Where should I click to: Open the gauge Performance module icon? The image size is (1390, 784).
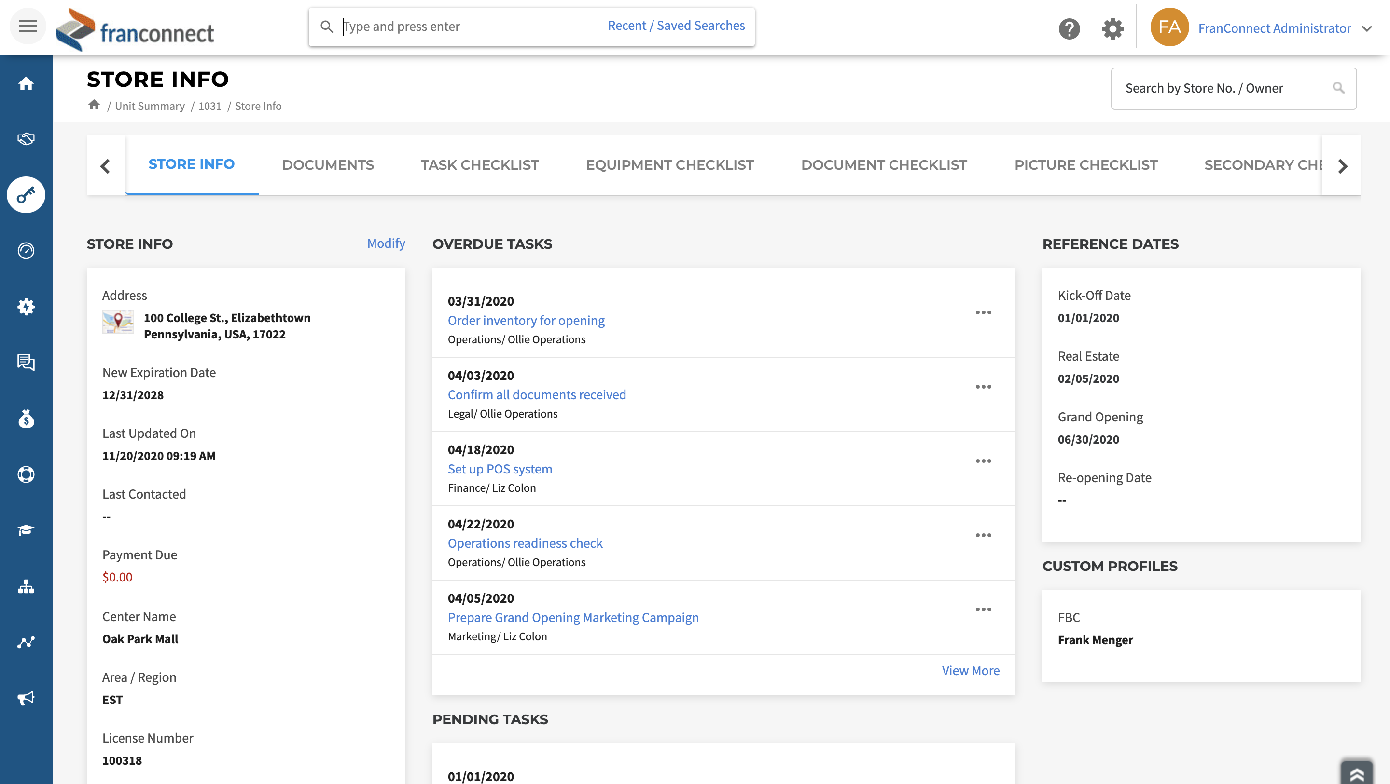pos(26,251)
